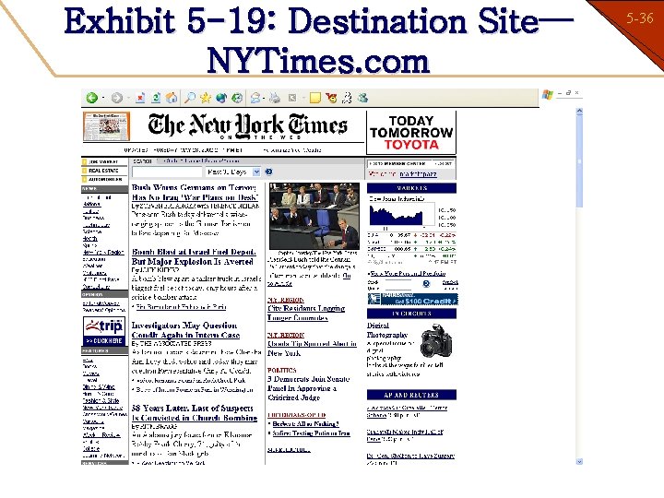Open the Favorites star icon
The width and height of the screenshot is (664, 498).
[x=206, y=99]
